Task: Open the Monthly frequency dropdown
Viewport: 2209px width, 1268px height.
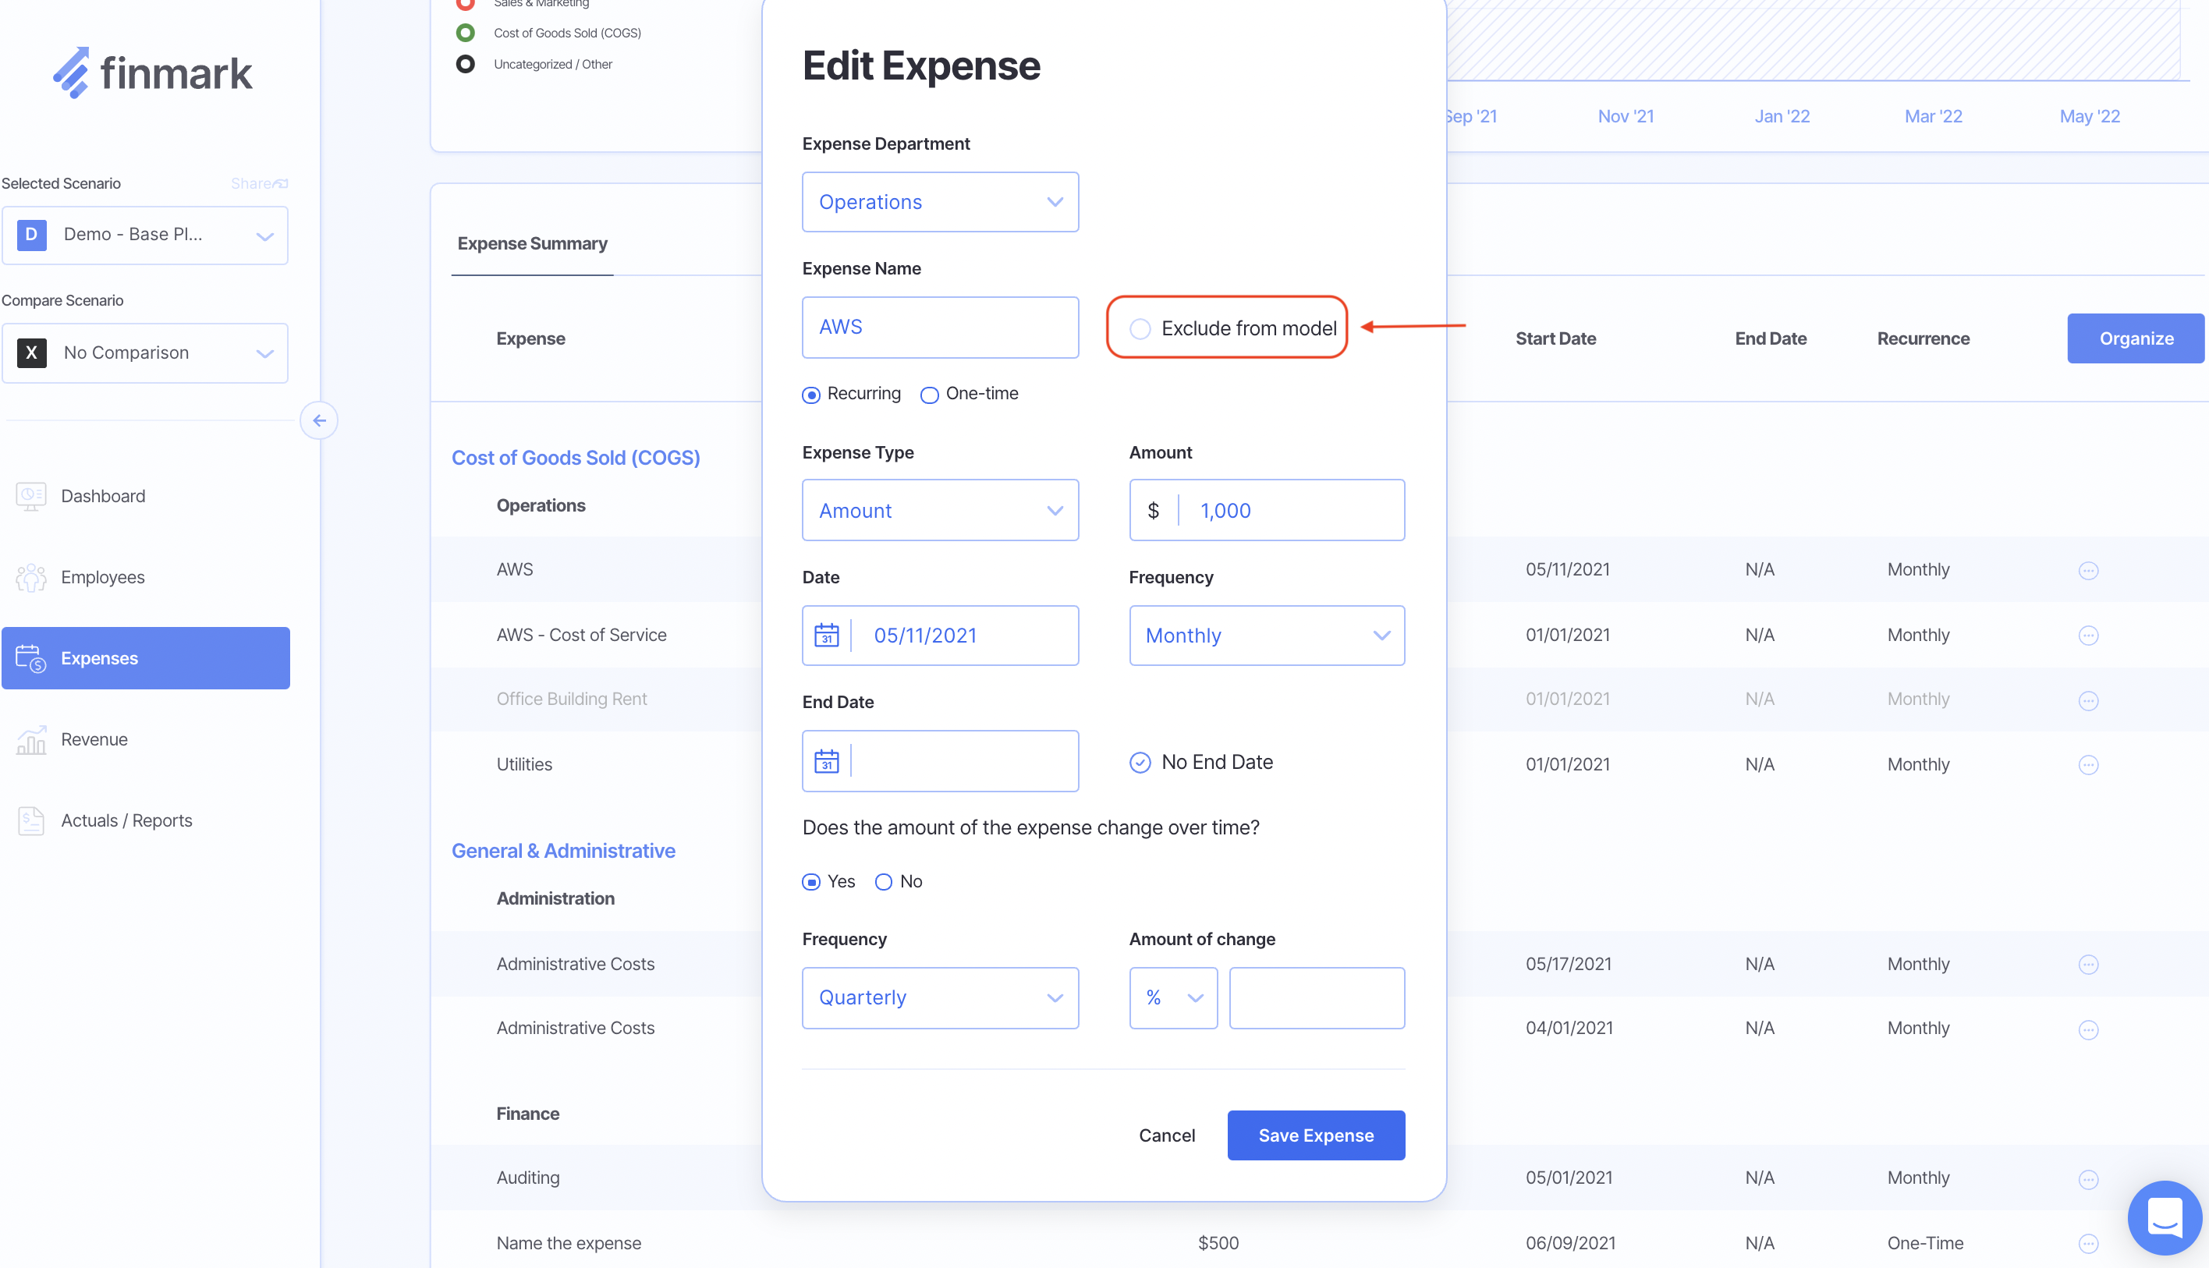Action: point(1267,636)
